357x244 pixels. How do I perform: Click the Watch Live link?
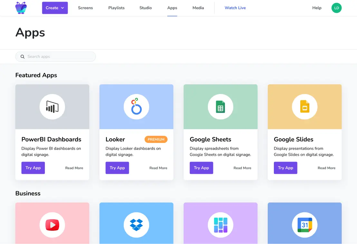pos(235,8)
